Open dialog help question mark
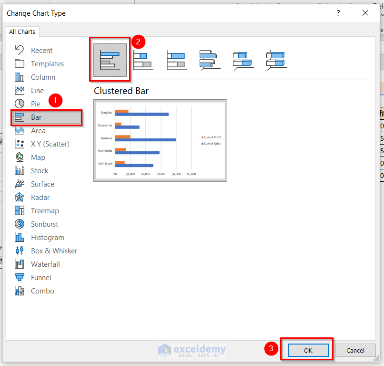Viewport: 384px width, 366px height. [x=338, y=13]
